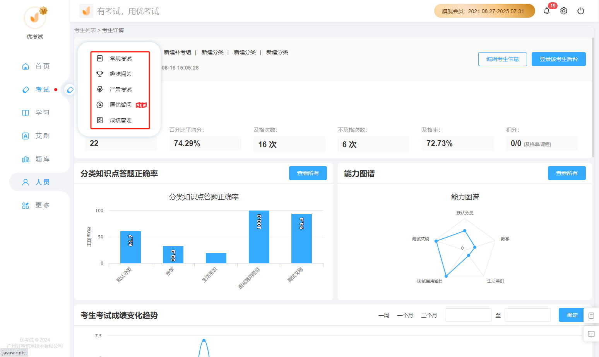
Task: Click the 生活常识 bar in chart
Action: 216,258
